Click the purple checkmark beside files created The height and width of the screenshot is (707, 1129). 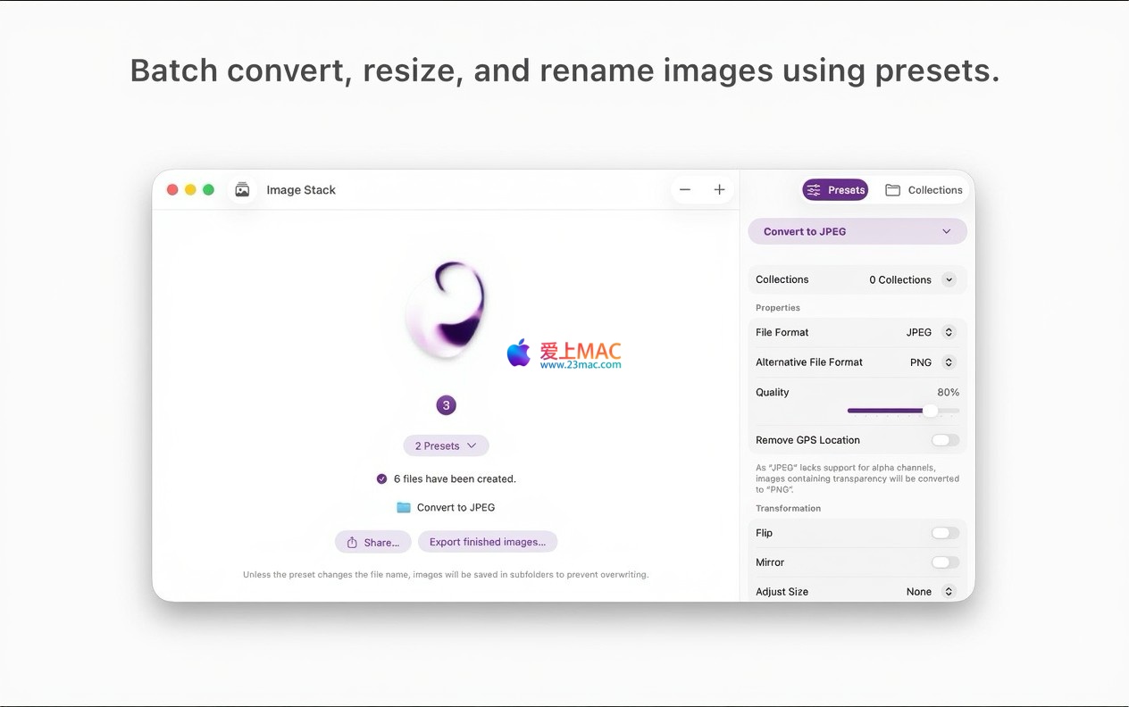click(382, 479)
